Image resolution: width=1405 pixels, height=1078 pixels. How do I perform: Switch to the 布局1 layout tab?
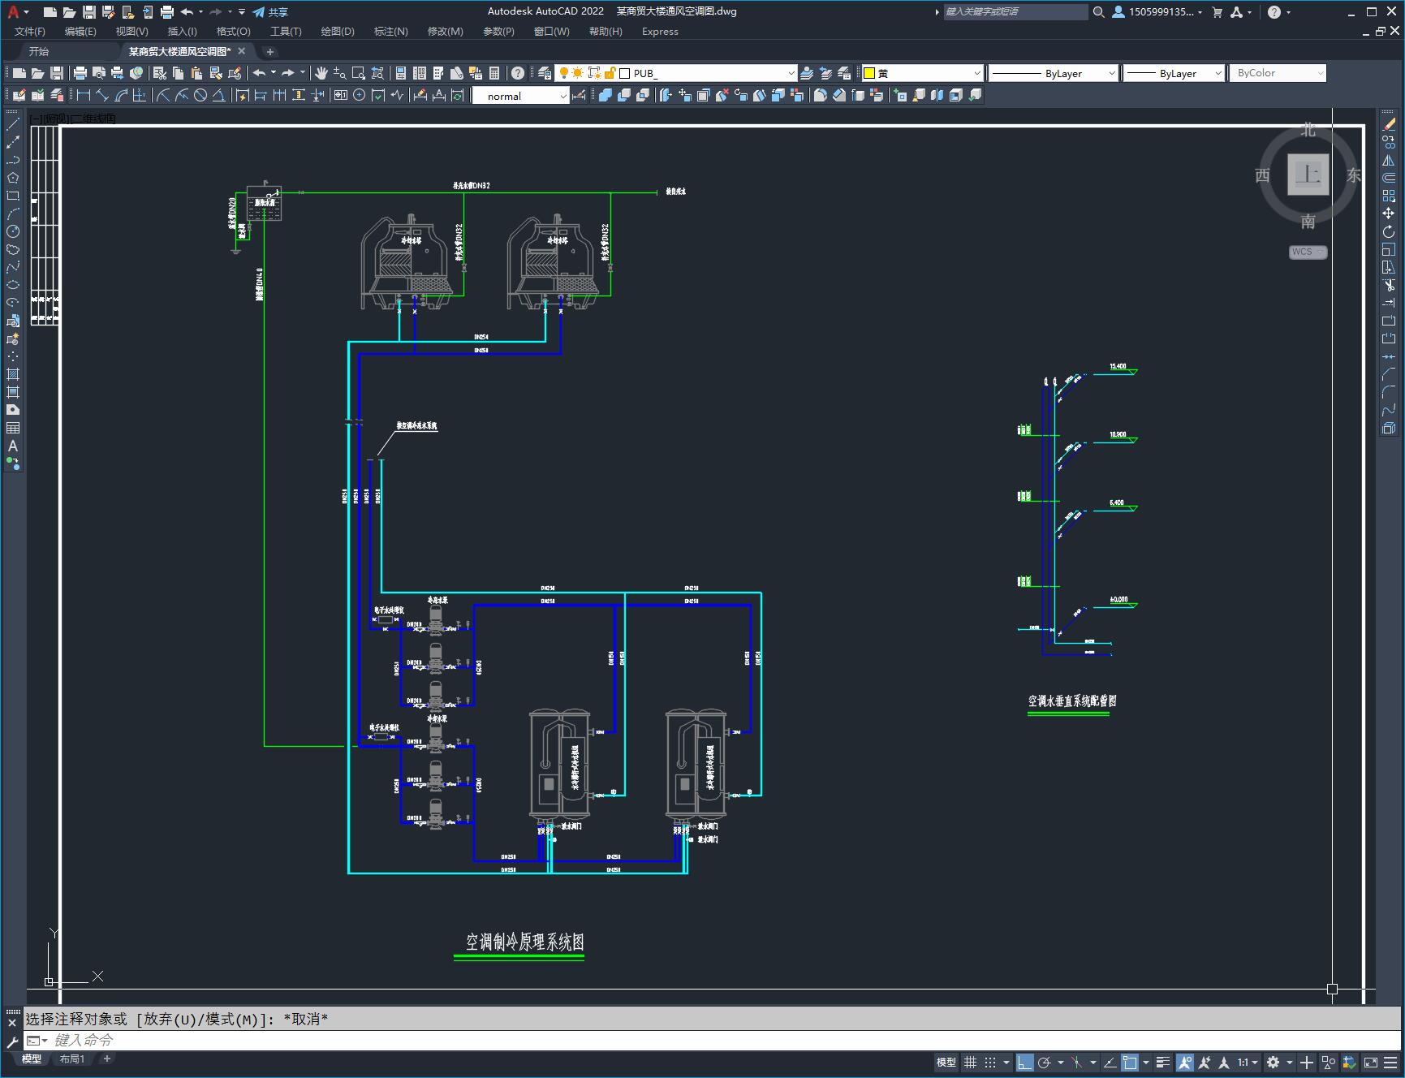(72, 1059)
